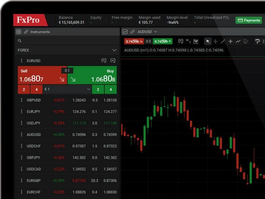Click the green Payments button
The height and width of the screenshot is (199, 265).
click(248, 20)
